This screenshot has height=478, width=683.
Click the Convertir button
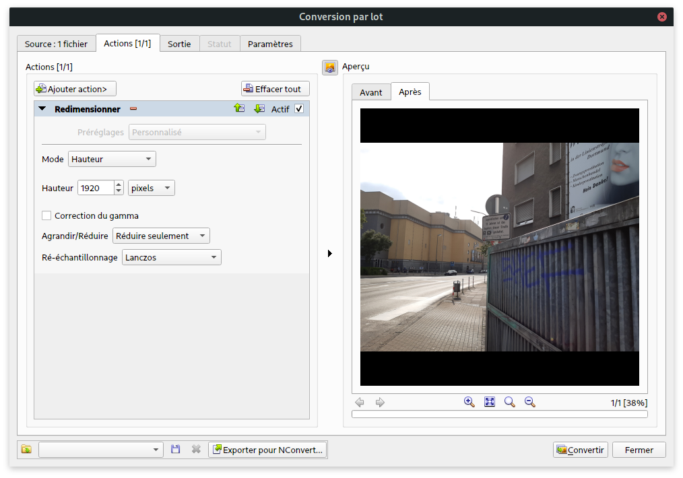pos(580,450)
